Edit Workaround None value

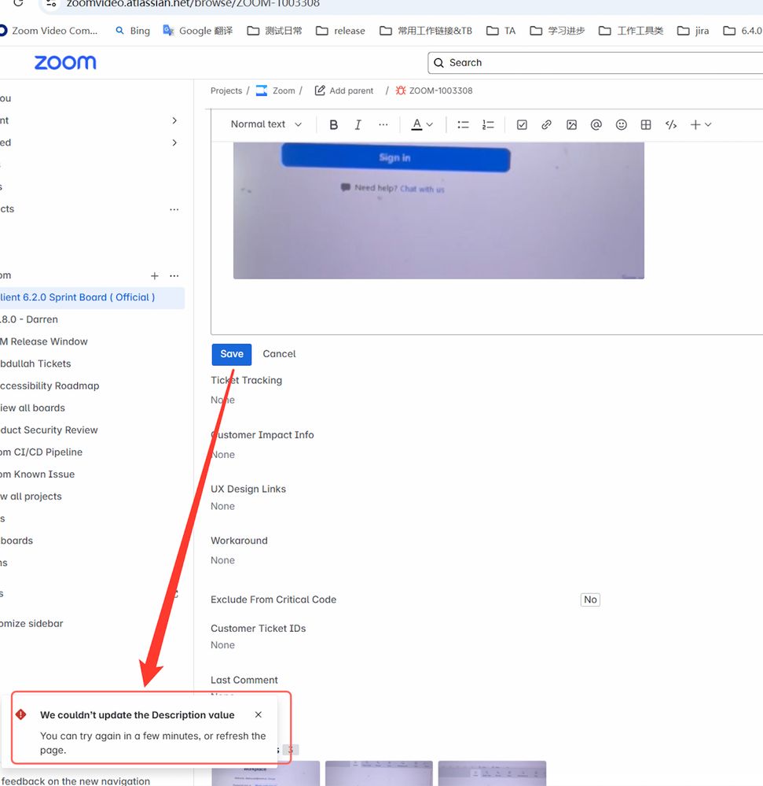[x=223, y=560]
